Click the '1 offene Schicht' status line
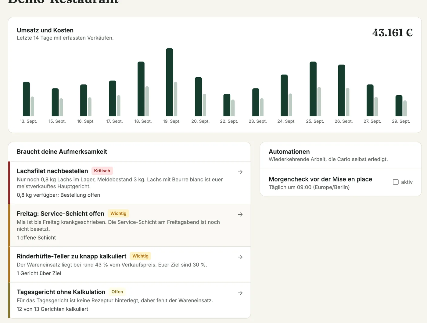 pos(36,238)
